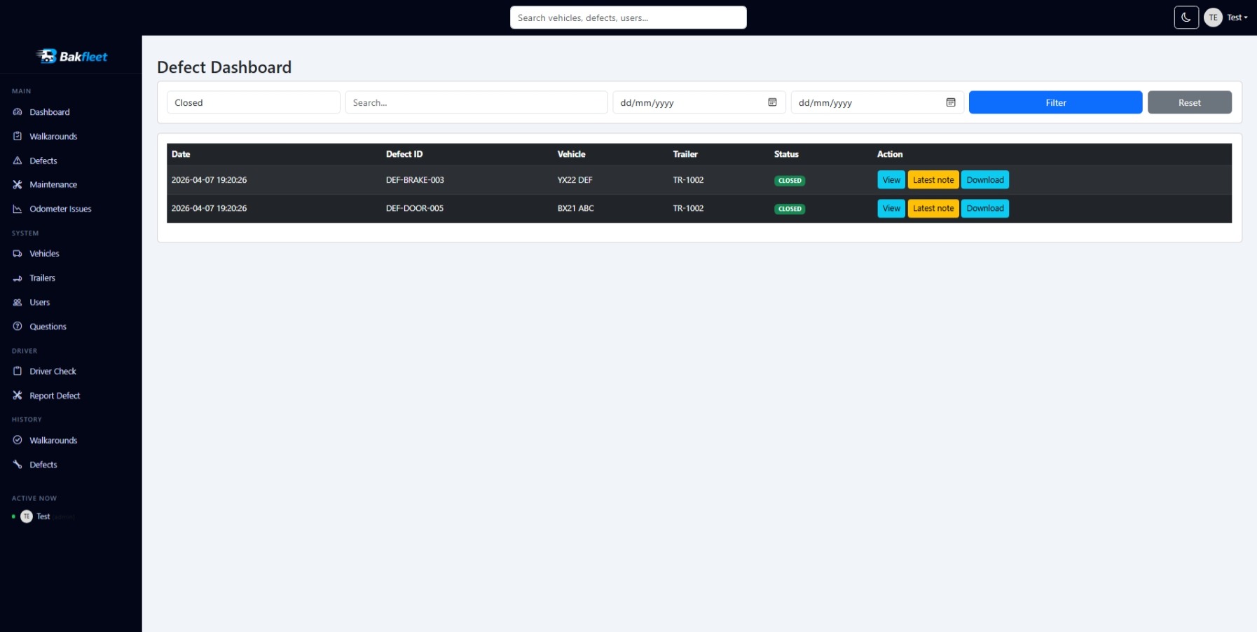This screenshot has width=1257, height=632.
Task: Open the Test user account dropdown
Action: click(1227, 18)
